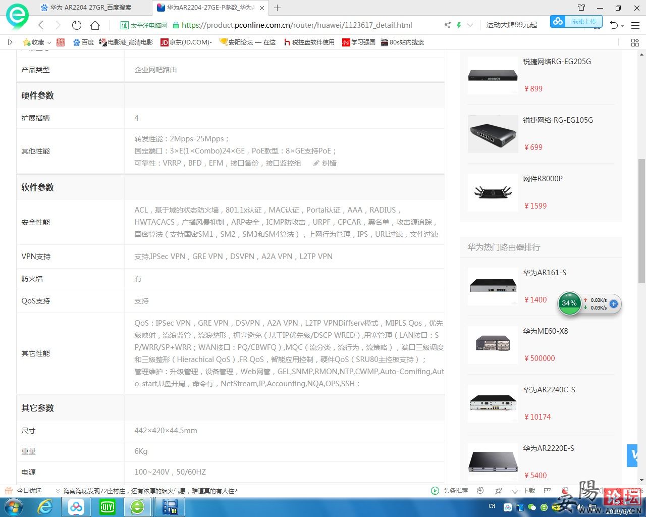Open the browser home page icon
Screen dimensions: 646x517
pos(95,25)
